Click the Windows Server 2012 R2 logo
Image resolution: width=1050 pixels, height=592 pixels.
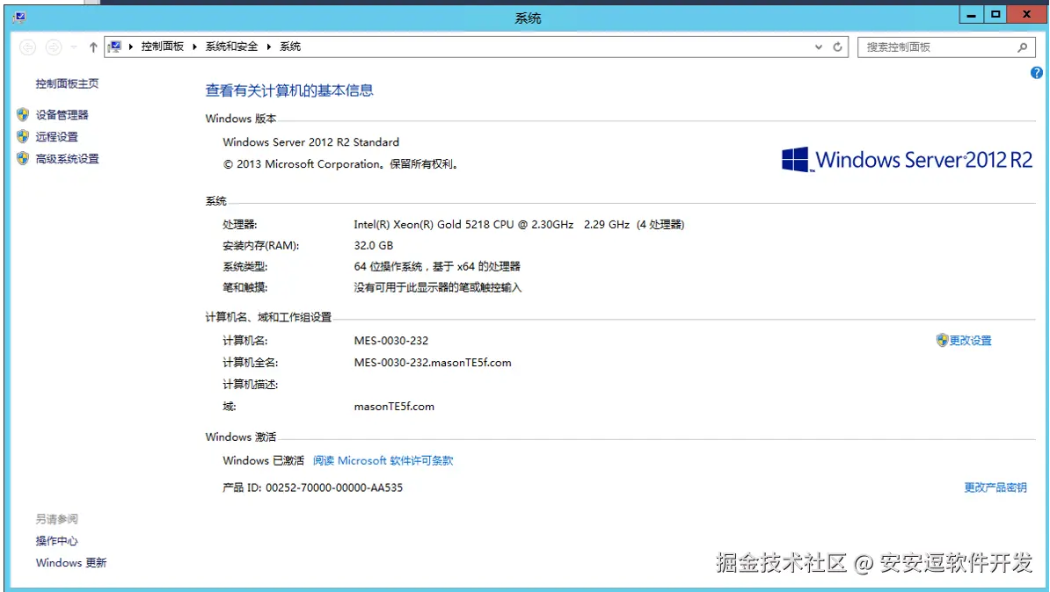[907, 160]
